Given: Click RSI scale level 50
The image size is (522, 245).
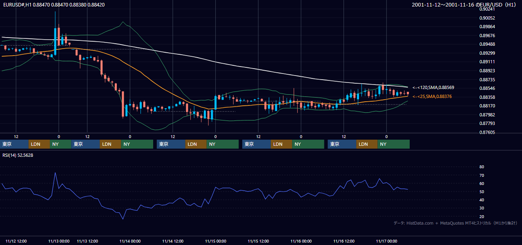Looking at the screenshot, I should coord(482,192).
